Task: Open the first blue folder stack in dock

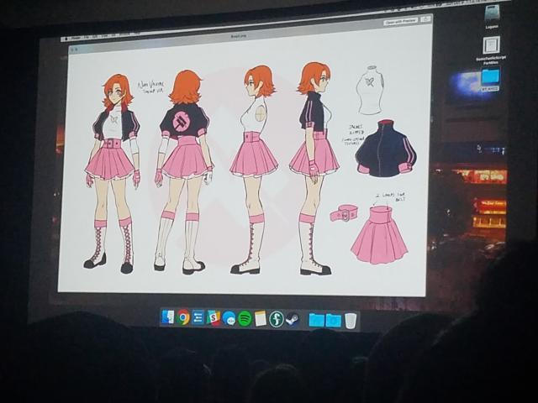Action: pyautogui.click(x=316, y=320)
